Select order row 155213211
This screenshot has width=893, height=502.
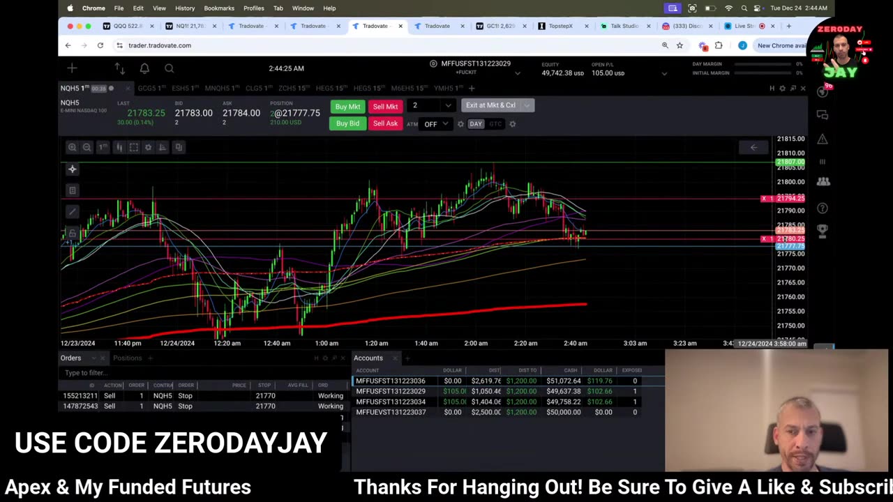[203, 396]
